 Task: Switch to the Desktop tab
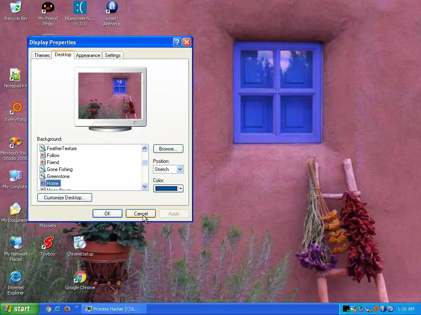(63, 55)
